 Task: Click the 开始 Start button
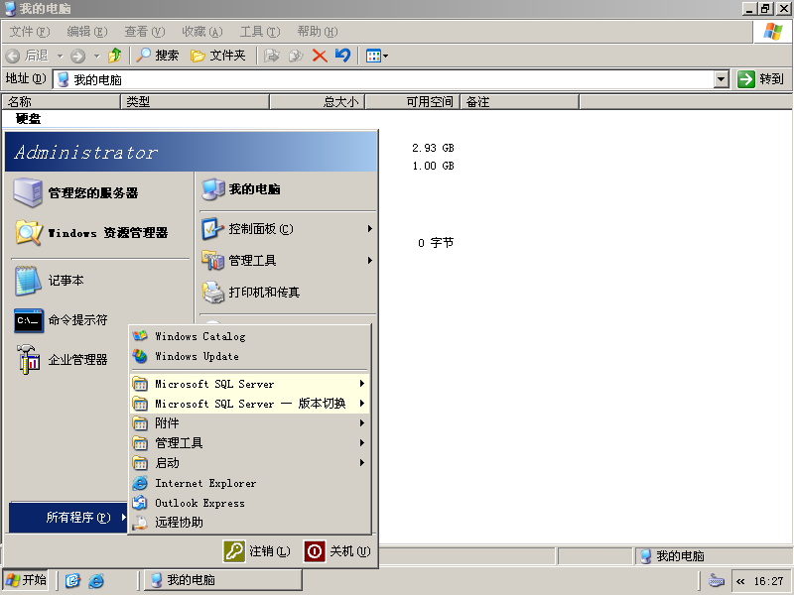(26, 580)
